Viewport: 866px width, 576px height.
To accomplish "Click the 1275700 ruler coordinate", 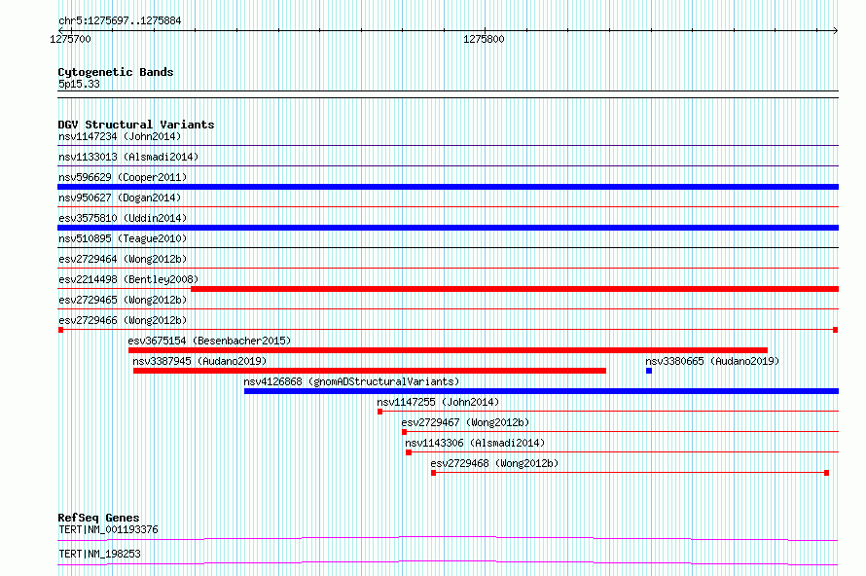I will click(70, 39).
